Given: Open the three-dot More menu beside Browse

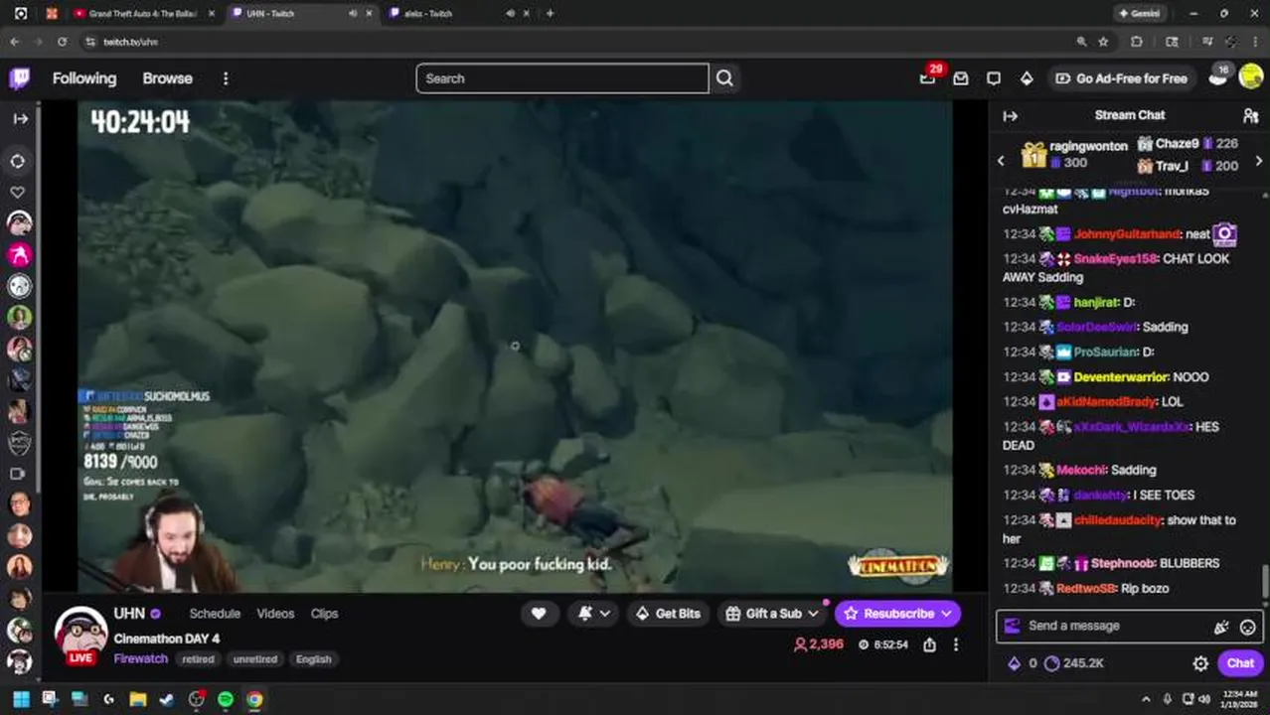Looking at the screenshot, I should [x=226, y=78].
